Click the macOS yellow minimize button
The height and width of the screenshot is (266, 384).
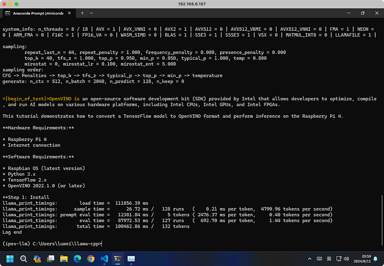pos(10,4)
